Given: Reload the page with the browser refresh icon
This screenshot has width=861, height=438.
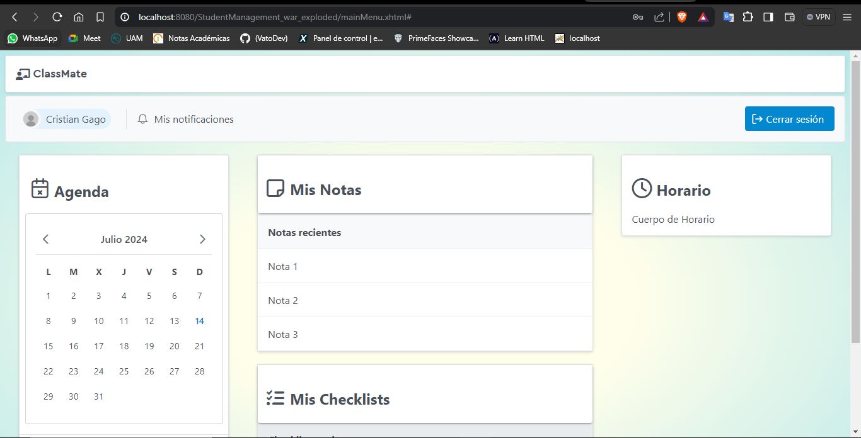Looking at the screenshot, I should (x=57, y=17).
